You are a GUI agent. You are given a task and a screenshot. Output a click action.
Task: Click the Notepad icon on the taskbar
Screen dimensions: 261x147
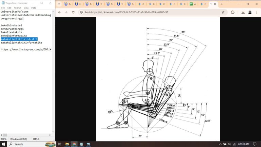click(x=81, y=144)
